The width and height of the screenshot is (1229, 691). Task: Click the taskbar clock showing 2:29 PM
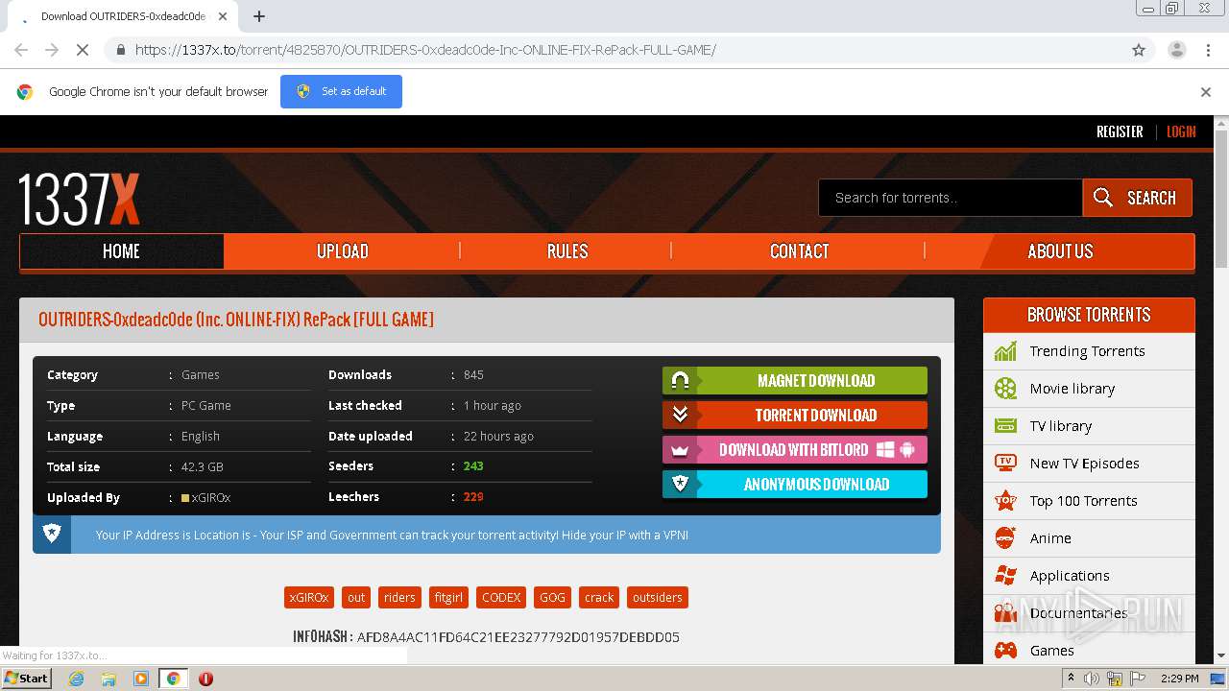pos(1179,679)
